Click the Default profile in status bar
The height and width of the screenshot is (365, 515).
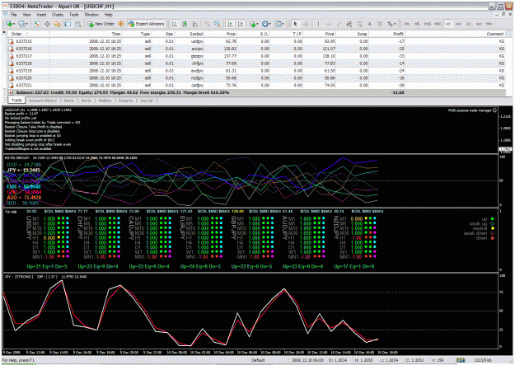(258, 360)
